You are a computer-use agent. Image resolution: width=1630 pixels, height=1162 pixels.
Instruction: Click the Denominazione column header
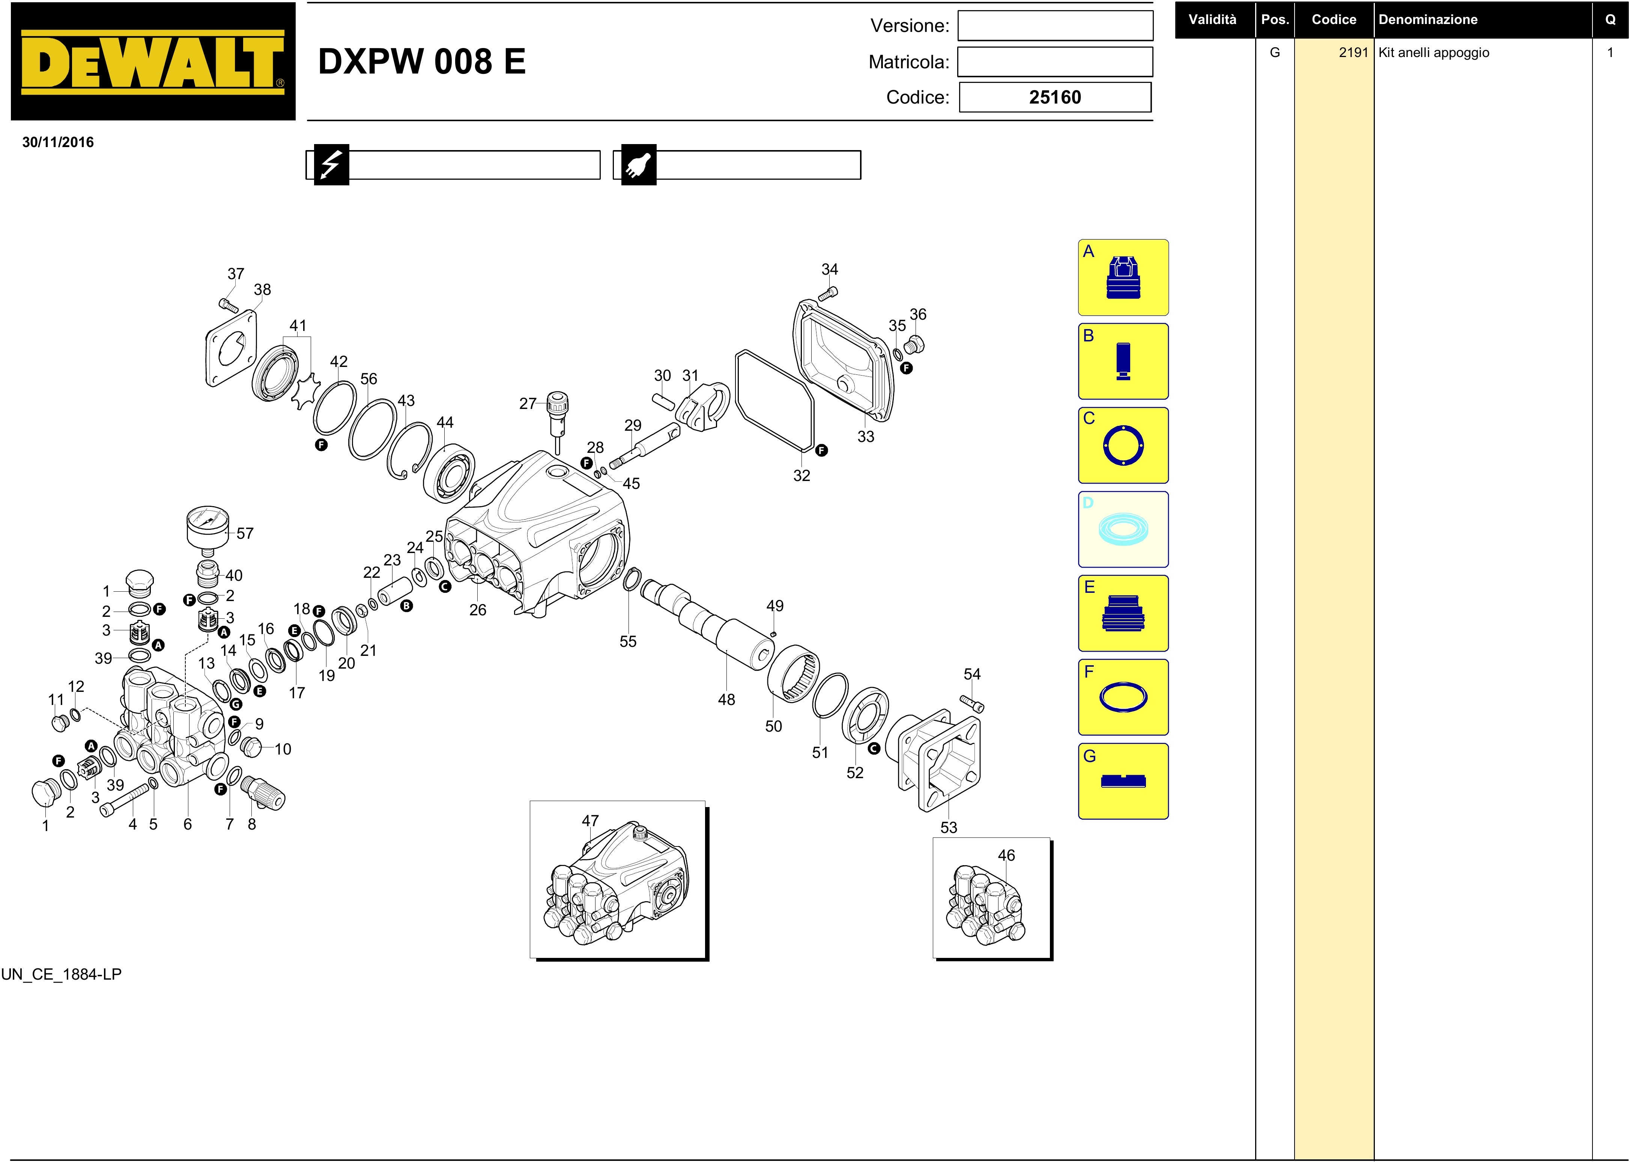(x=1428, y=20)
